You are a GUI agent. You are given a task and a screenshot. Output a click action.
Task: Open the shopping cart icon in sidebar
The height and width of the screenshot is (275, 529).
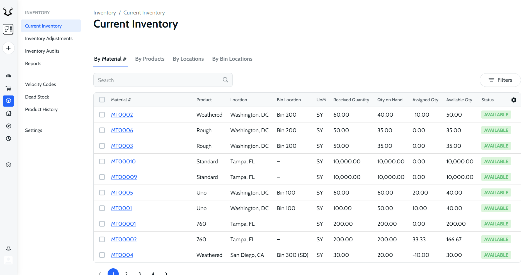(9, 89)
